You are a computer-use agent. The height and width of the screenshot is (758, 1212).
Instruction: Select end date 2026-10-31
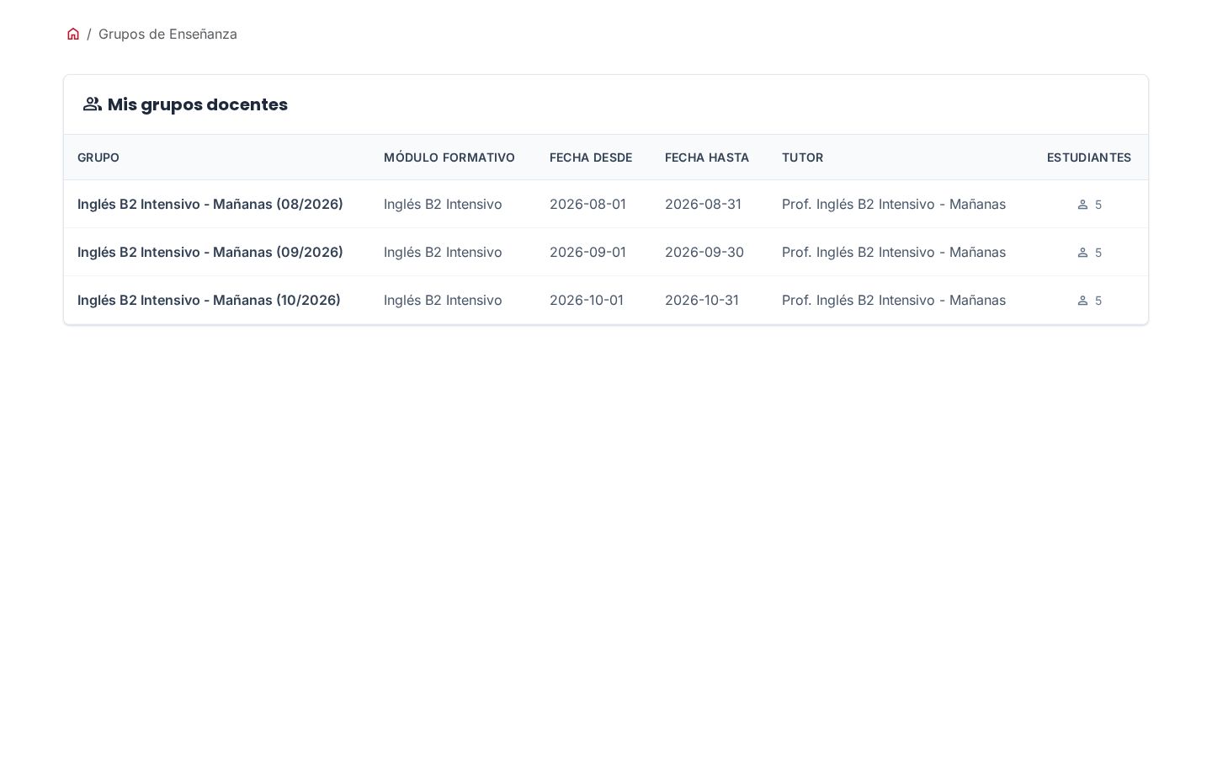point(702,300)
